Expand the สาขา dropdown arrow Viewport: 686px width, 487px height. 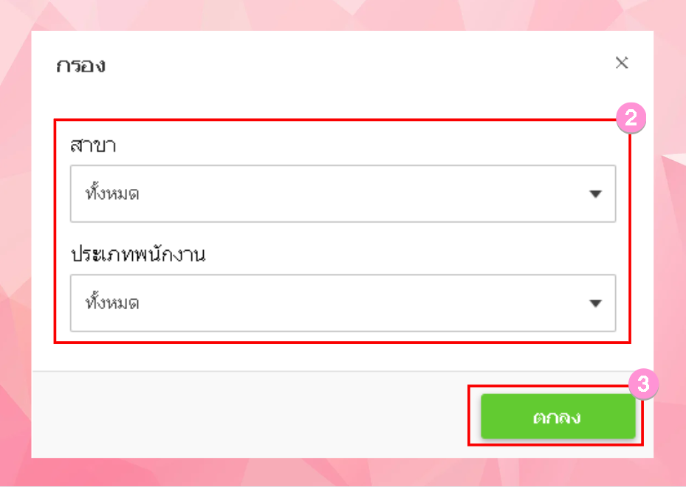pos(595,194)
